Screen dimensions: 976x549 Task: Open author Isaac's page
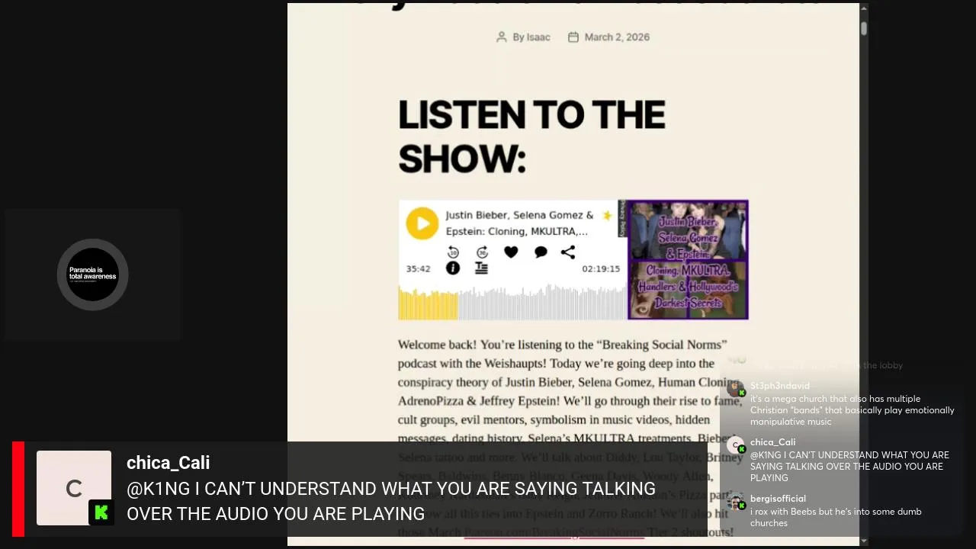(538, 37)
